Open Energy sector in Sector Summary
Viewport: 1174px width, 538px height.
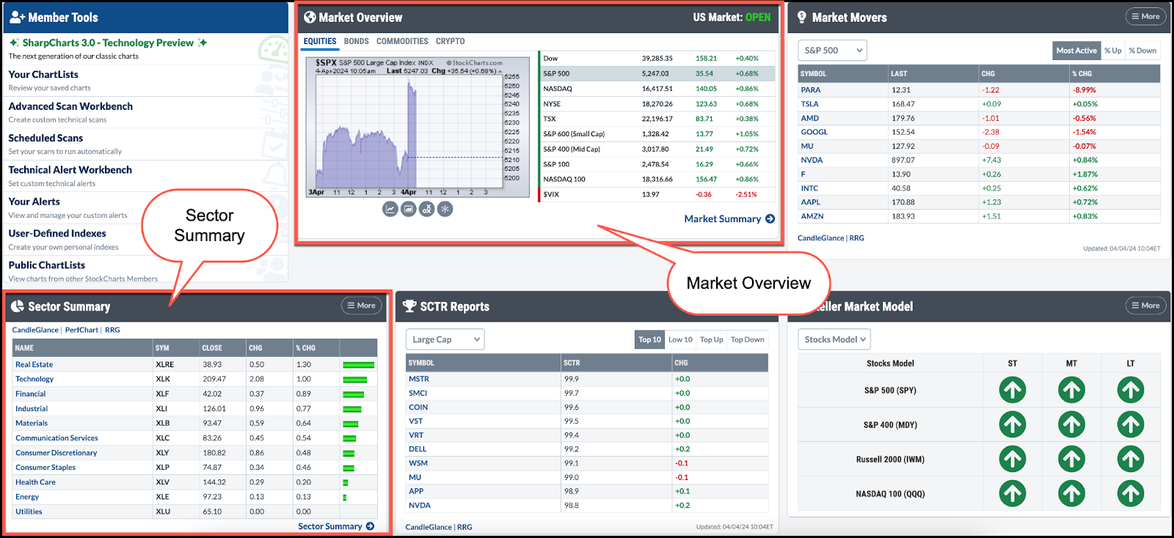[27, 496]
